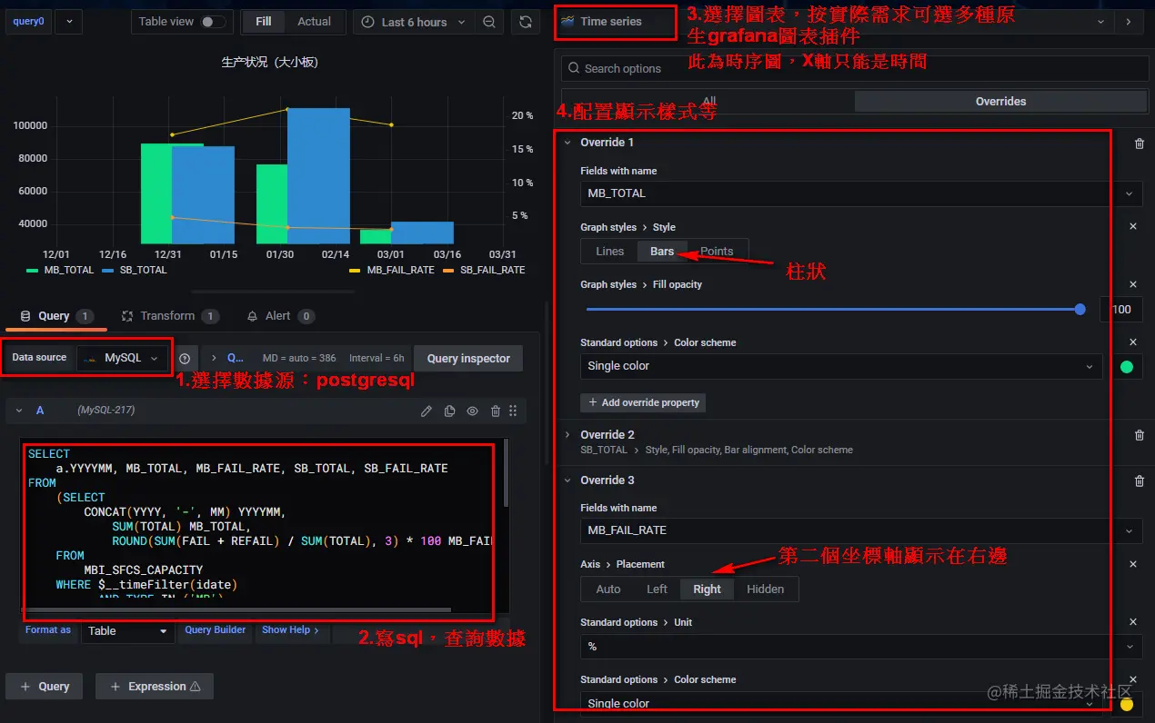Click the Search options field
This screenshot has width=1155, height=723.
(853, 68)
